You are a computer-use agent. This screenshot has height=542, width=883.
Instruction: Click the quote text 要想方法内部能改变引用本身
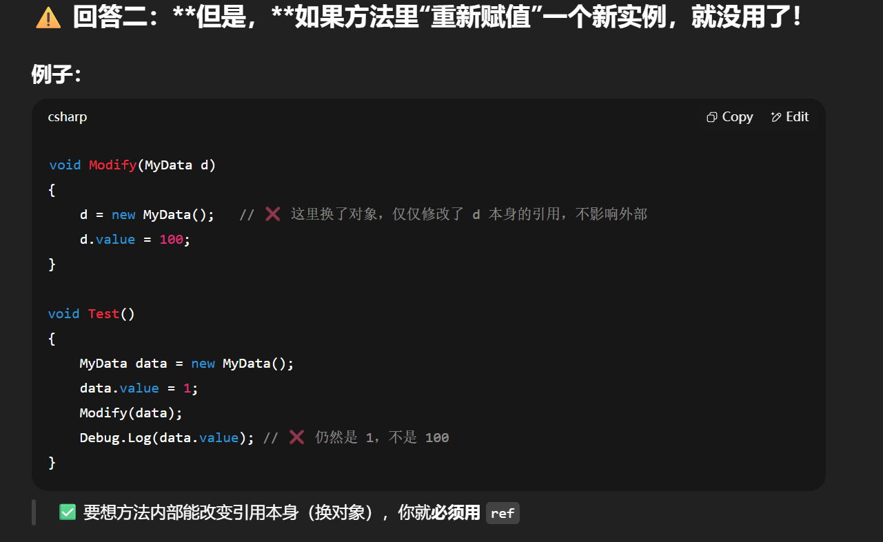(192, 512)
